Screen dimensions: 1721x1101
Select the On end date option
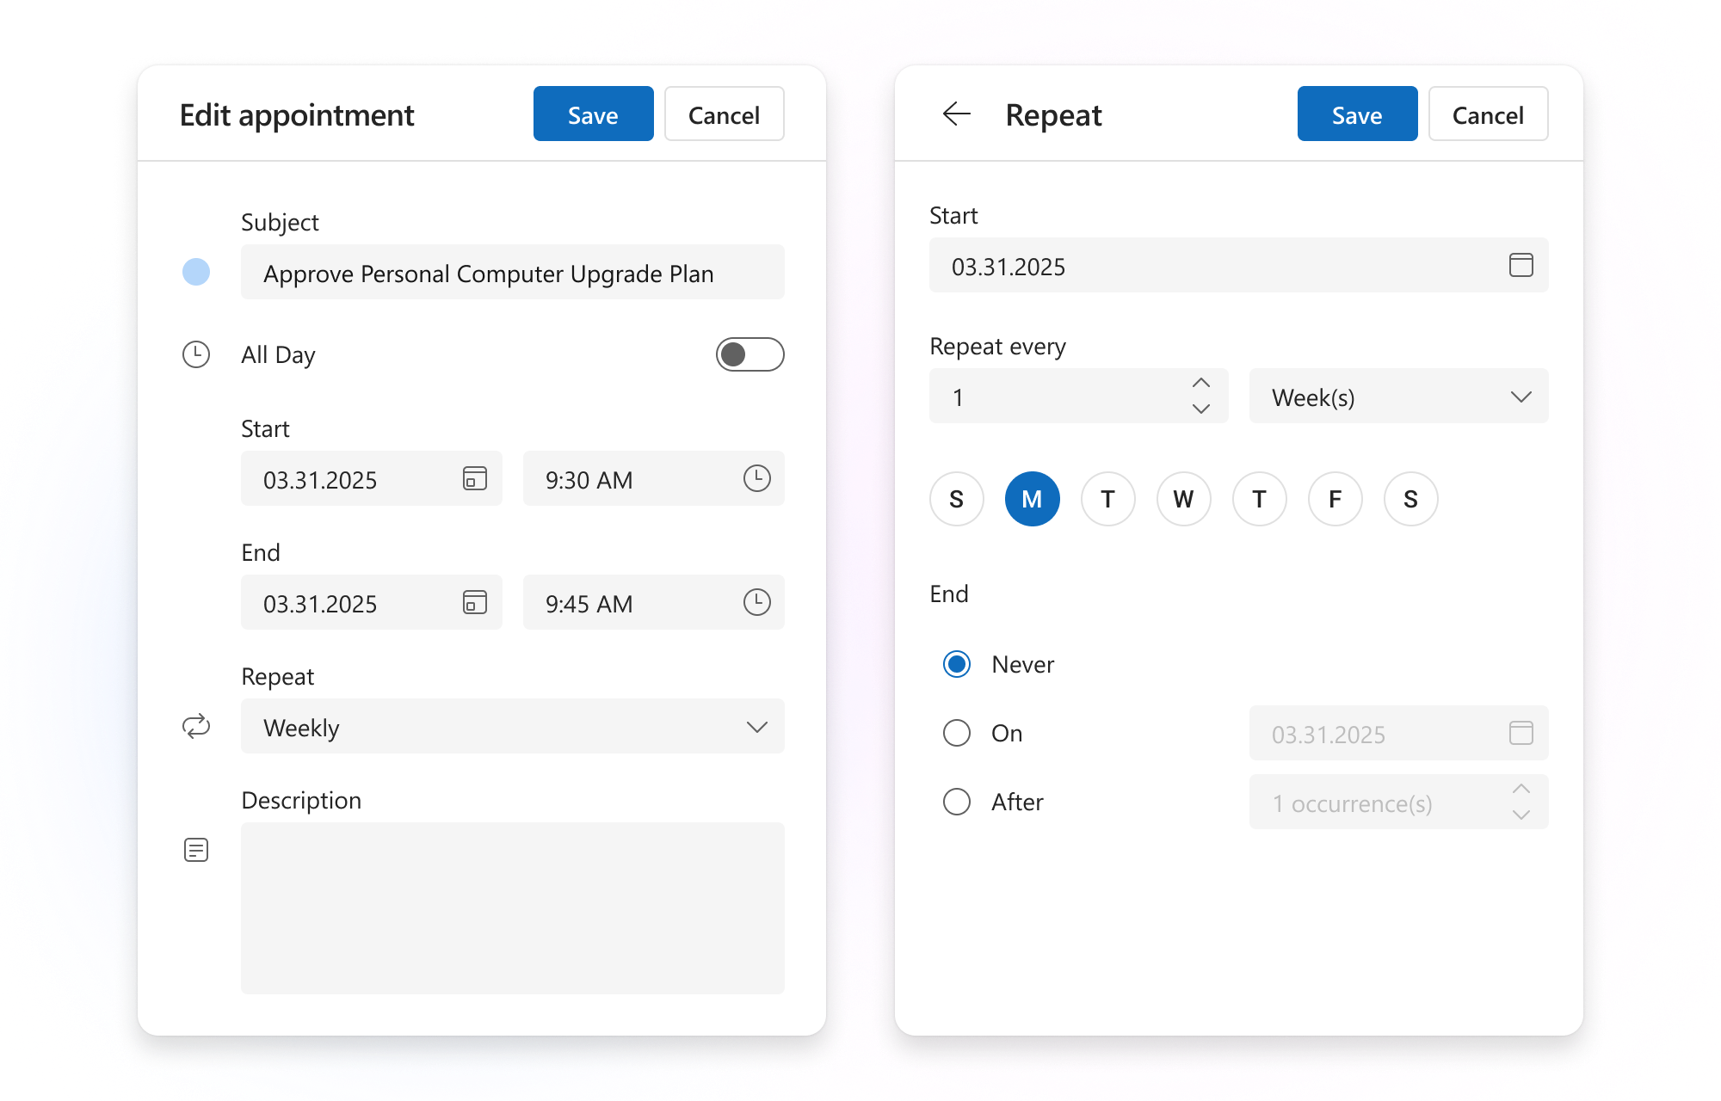click(956, 733)
